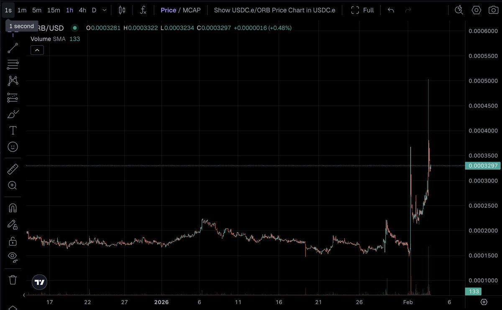Switch to the 5m timeframe
The image size is (502, 310).
[x=37, y=10]
